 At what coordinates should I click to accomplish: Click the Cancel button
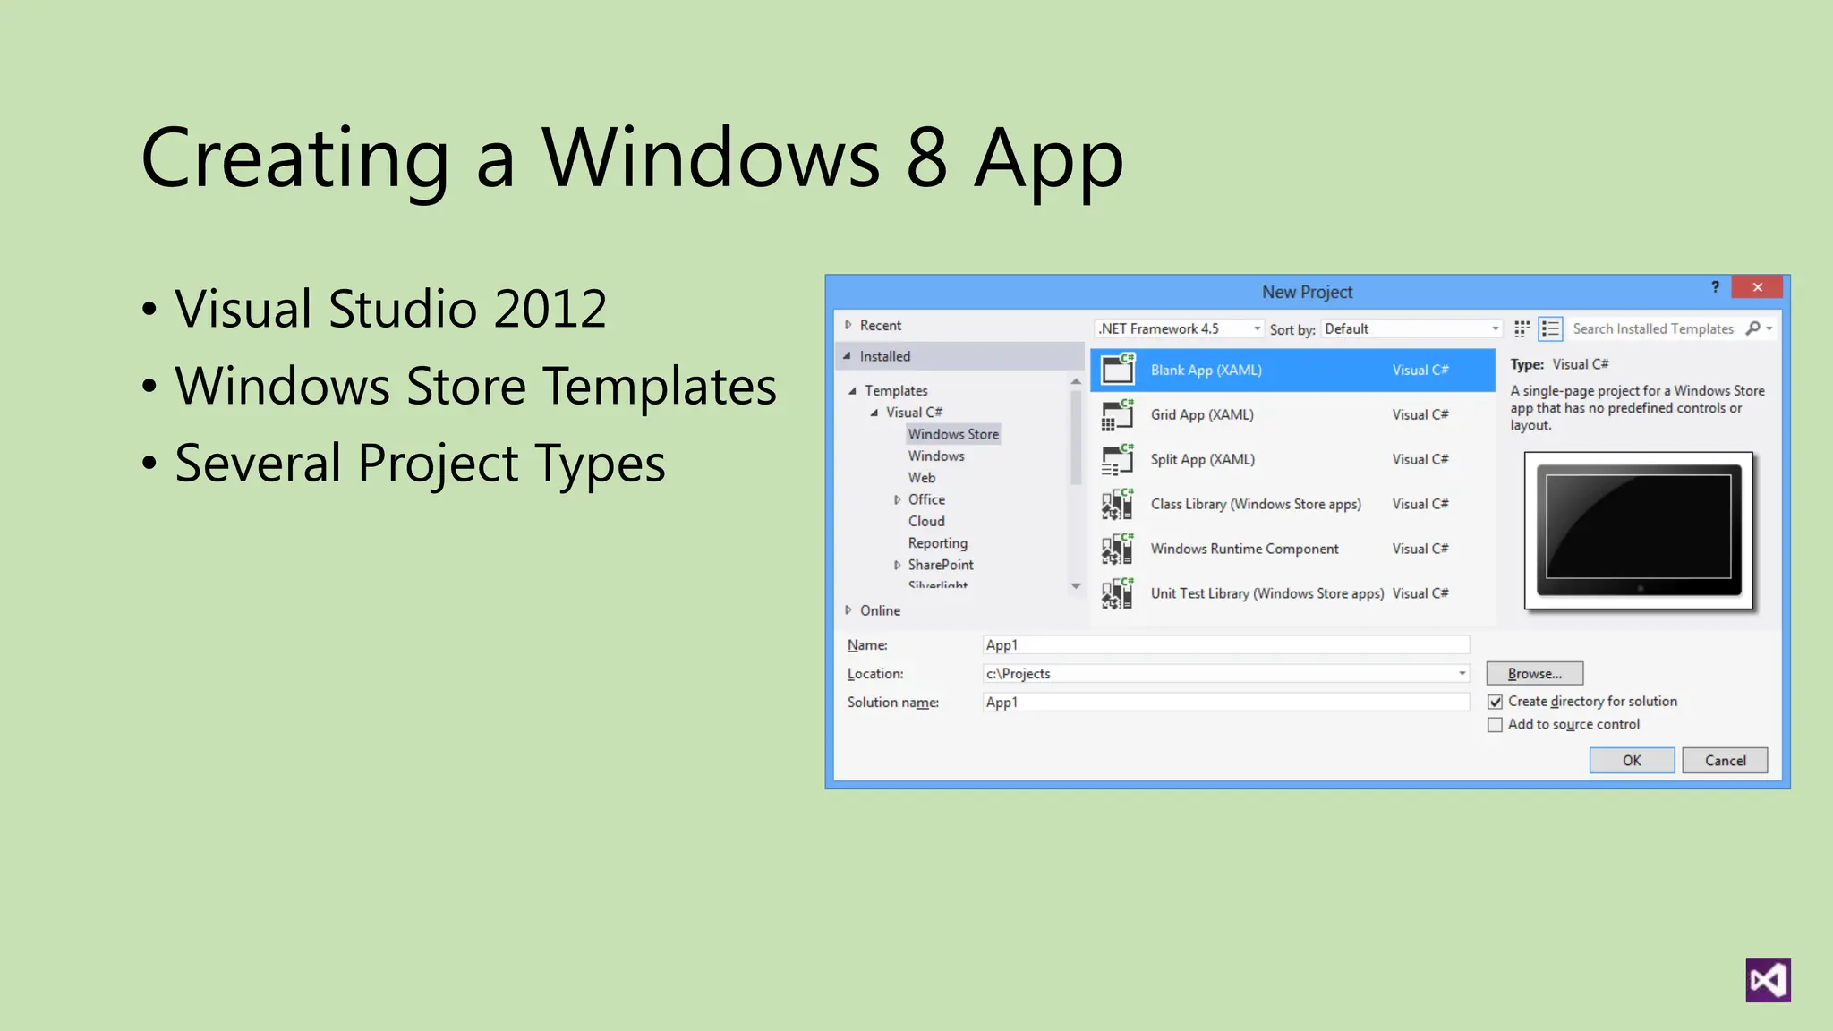[1725, 760]
